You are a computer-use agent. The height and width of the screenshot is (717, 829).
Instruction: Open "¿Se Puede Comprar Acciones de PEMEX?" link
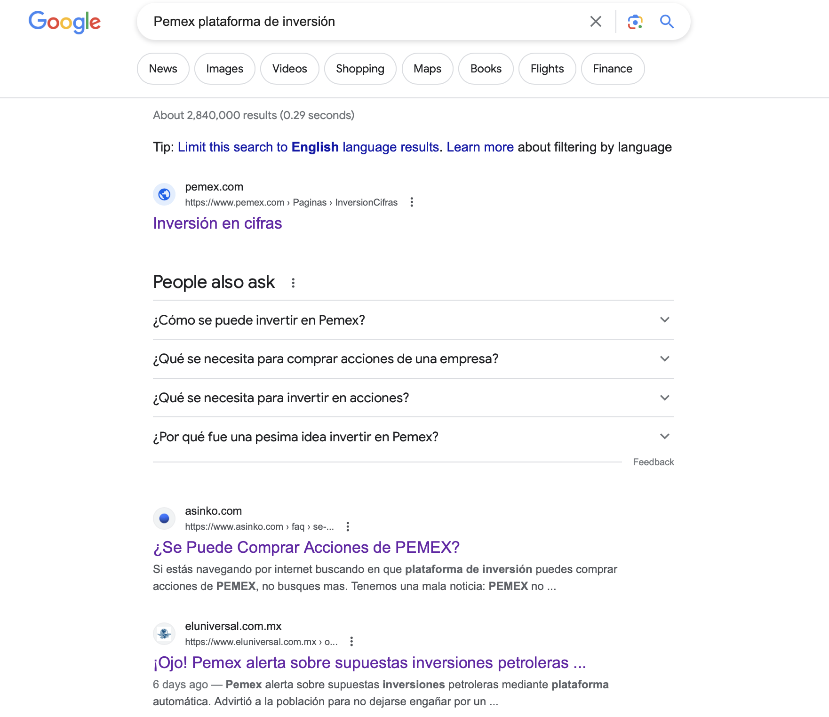(x=306, y=547)
